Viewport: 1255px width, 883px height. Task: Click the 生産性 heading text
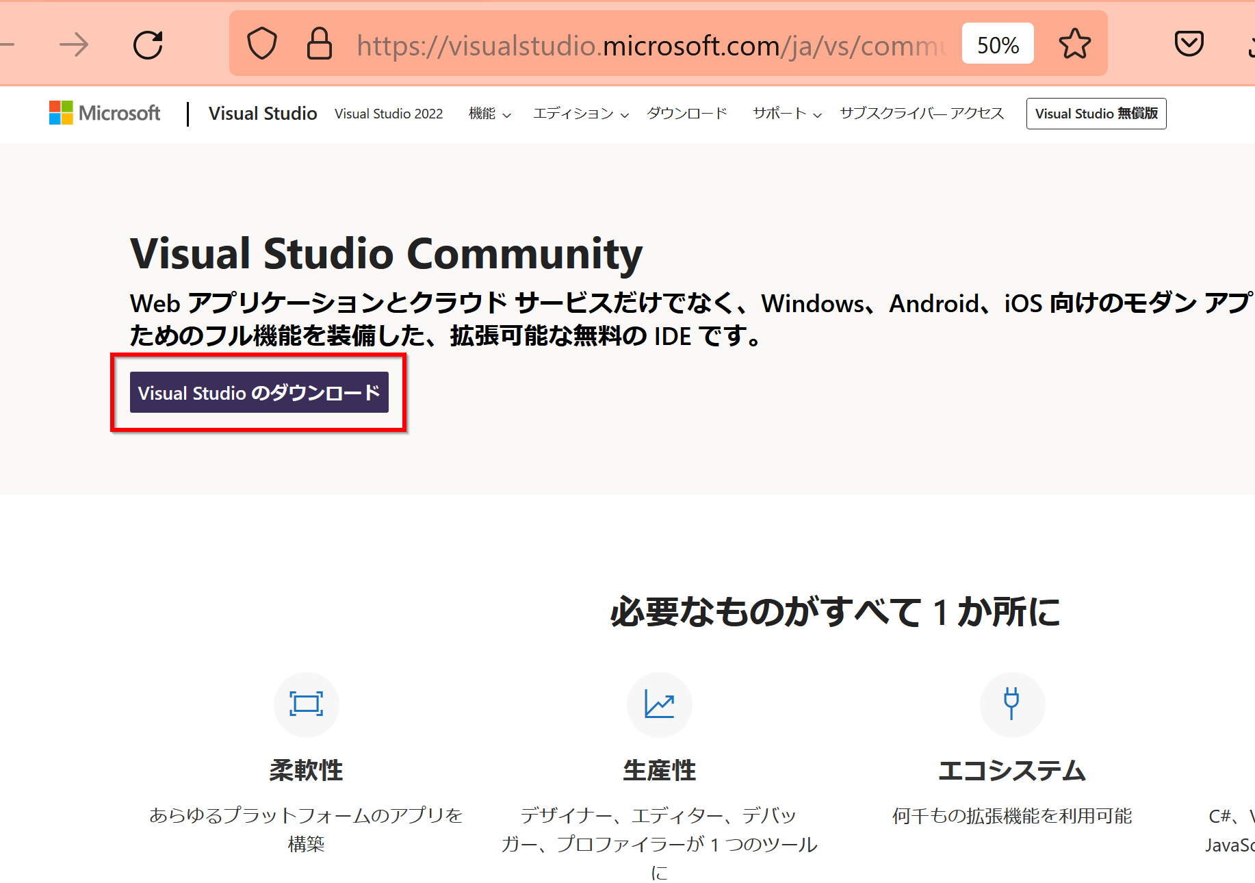click(x=659, y=771)
